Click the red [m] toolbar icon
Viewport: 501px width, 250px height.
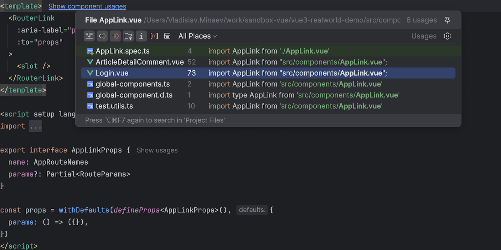154,36
